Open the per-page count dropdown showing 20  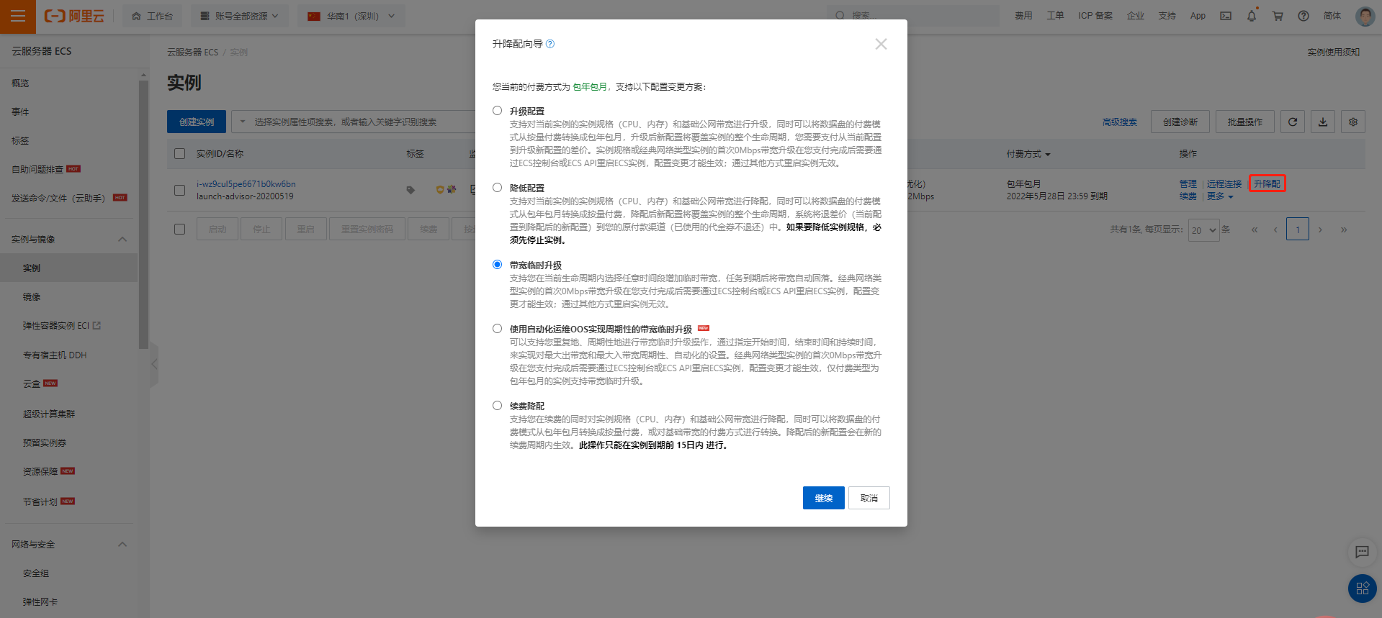(x=1204, y=230)
